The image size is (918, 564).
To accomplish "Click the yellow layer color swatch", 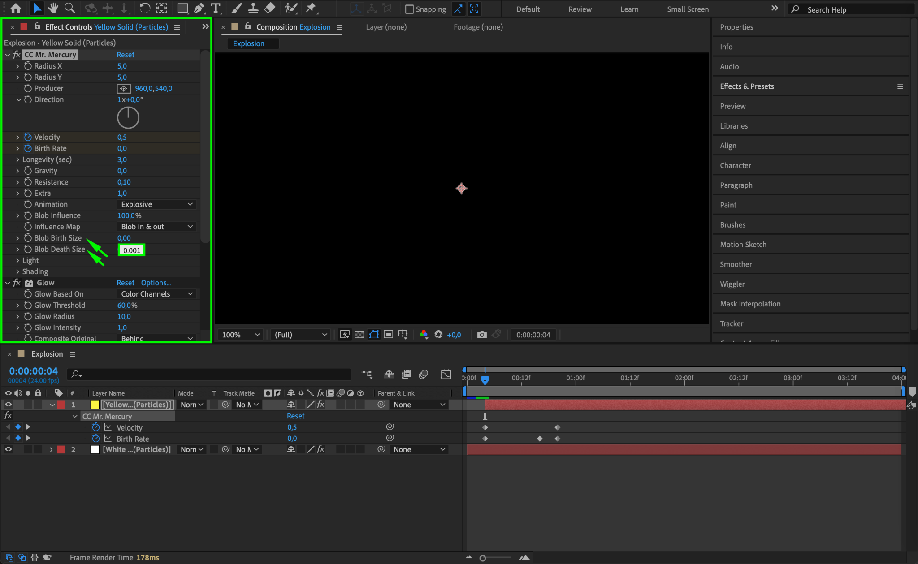I will 95,405.
